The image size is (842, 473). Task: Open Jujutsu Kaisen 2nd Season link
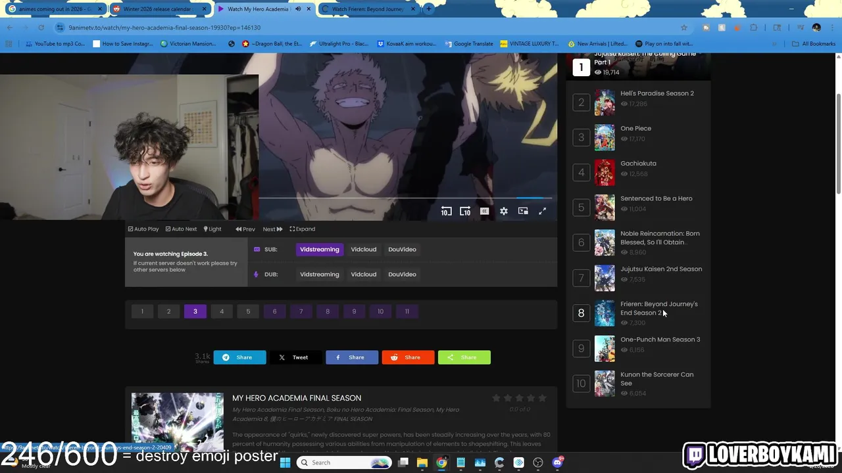tap(661, 269)
